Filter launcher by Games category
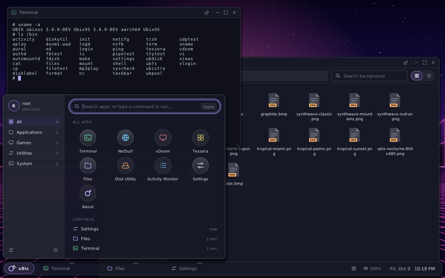 pos(34,142)
